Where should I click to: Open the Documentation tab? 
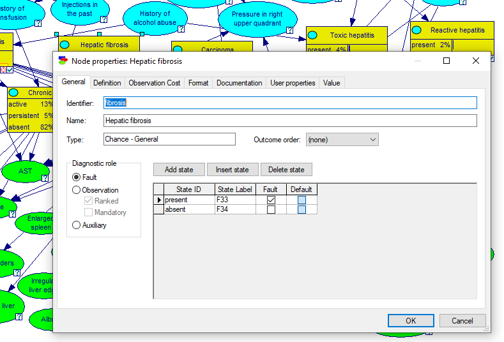coord(239,83)
